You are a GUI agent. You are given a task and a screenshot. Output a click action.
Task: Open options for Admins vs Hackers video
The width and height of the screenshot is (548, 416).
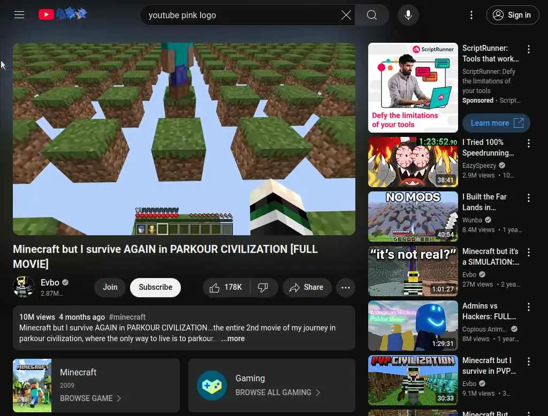pos(528,307)
